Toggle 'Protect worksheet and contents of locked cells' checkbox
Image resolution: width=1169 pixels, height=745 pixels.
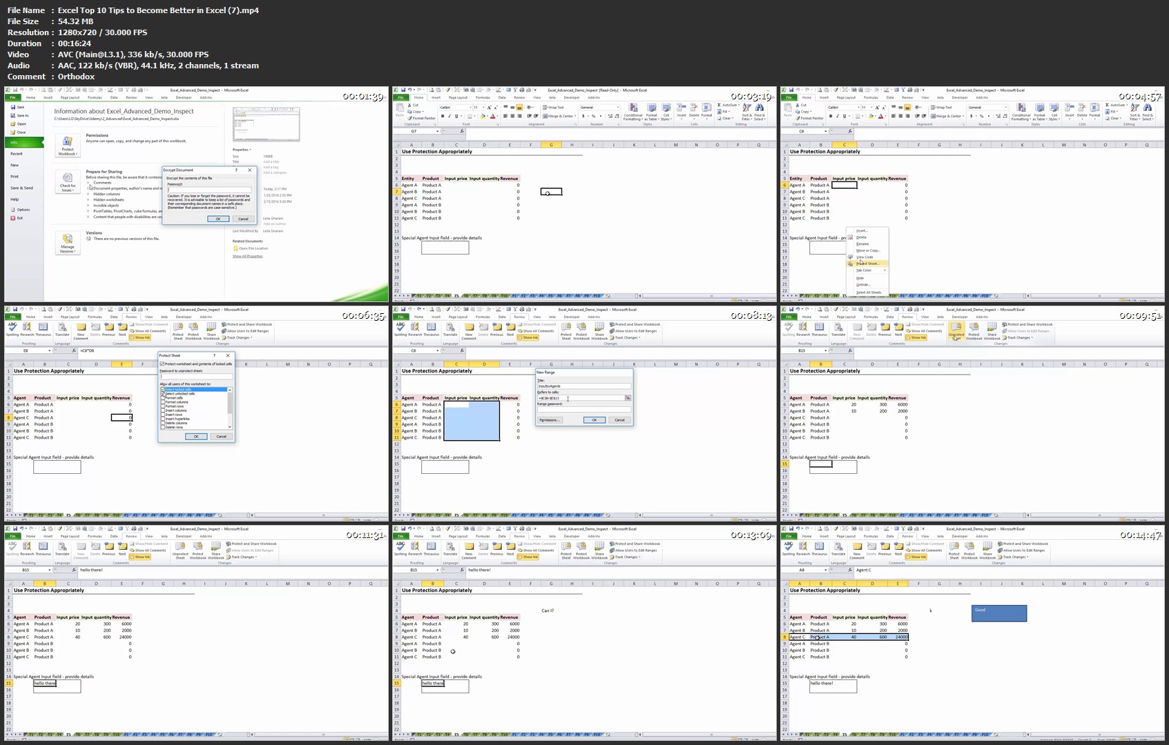tap(162, 364)
